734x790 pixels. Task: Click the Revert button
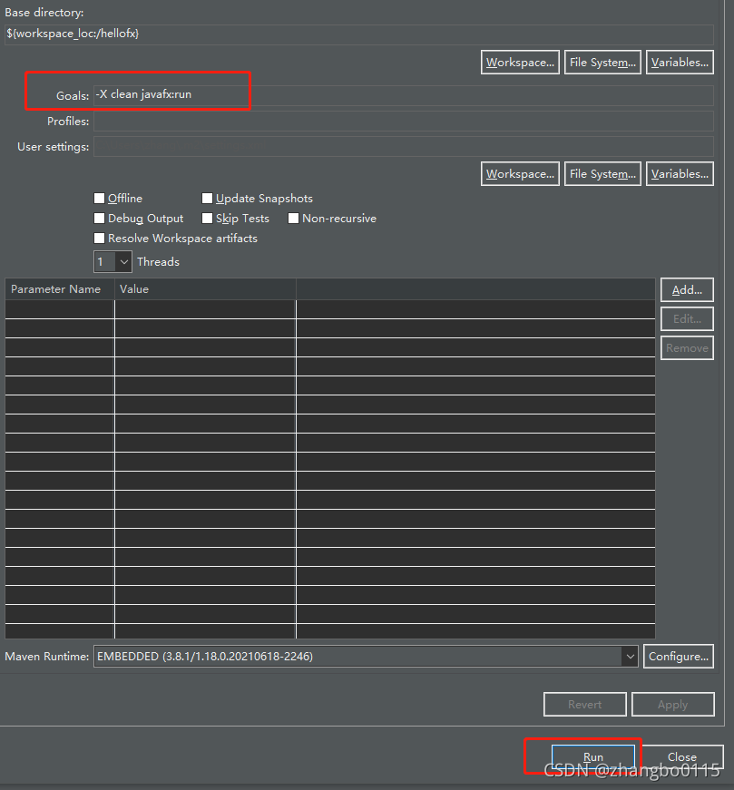coord(584,704)
